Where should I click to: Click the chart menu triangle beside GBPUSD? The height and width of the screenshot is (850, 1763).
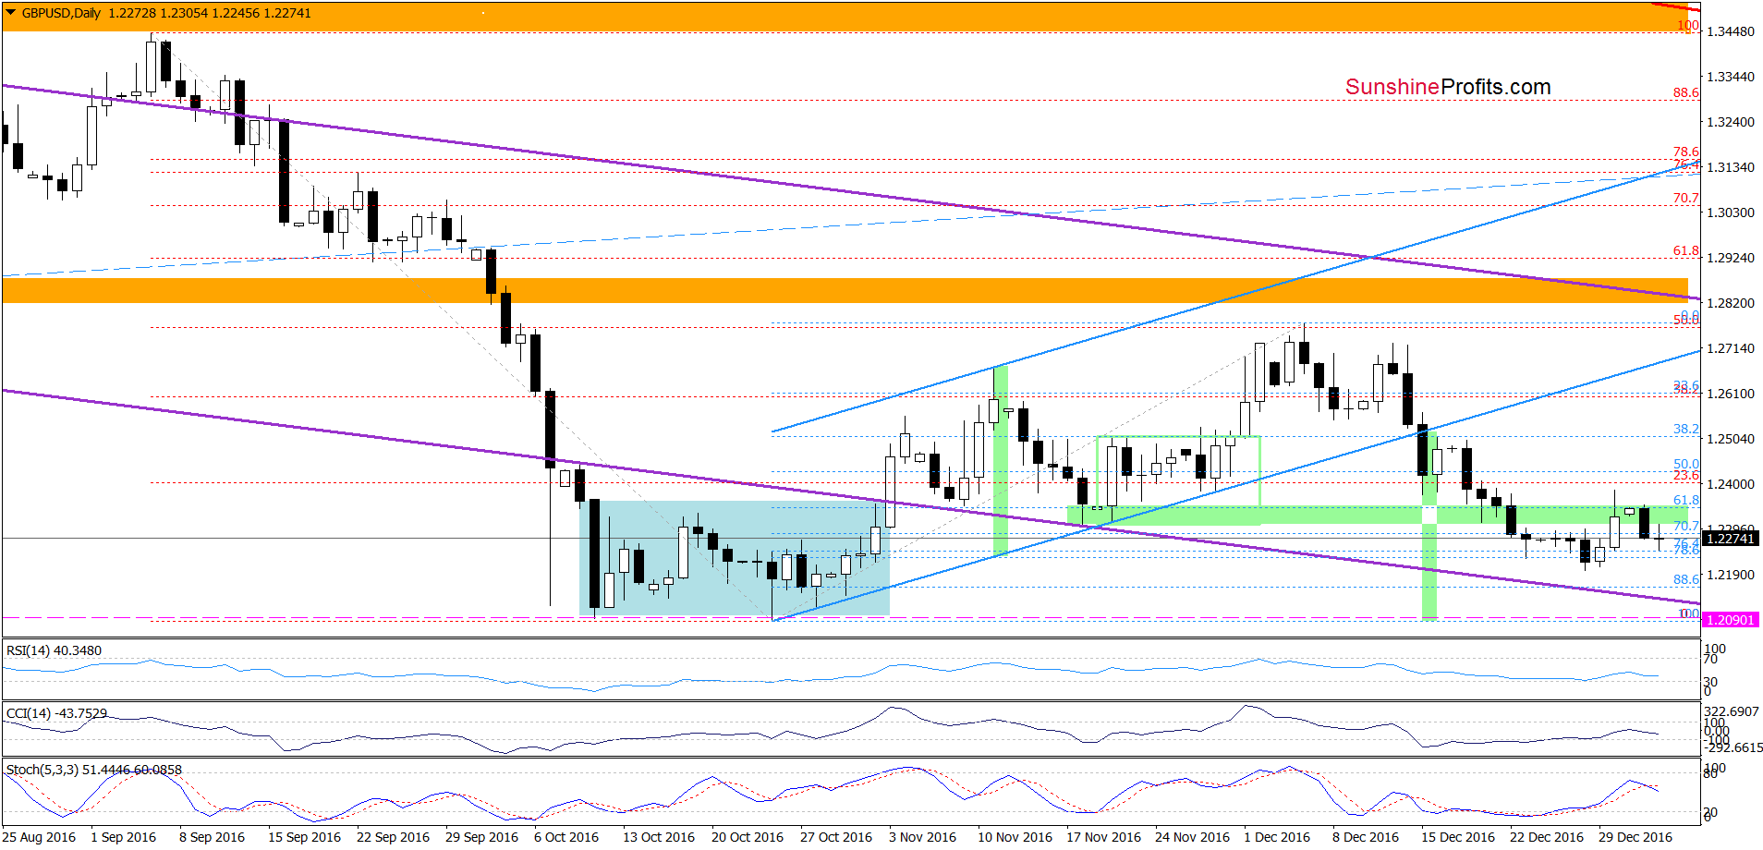pos(11,13)
